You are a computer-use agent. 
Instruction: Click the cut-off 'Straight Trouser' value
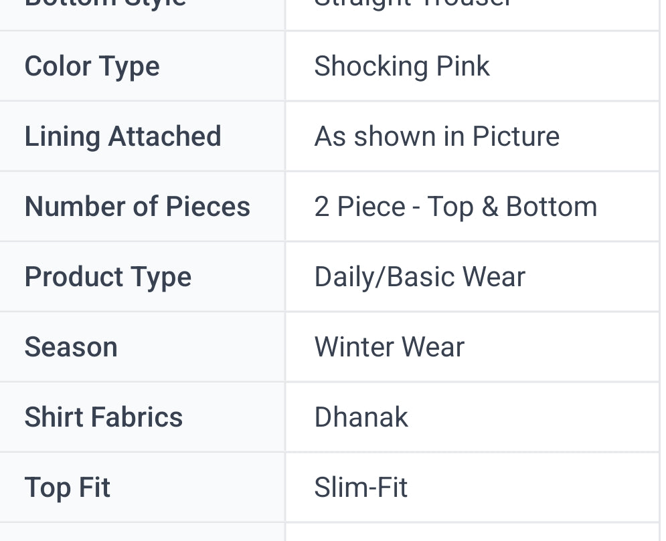tap(412, 5)
